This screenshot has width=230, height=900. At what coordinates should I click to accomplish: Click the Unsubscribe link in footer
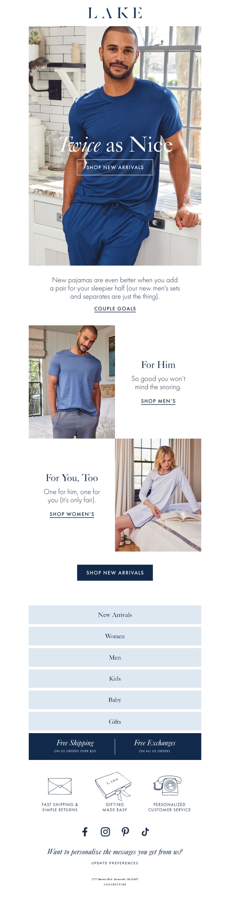coord(115,885)
